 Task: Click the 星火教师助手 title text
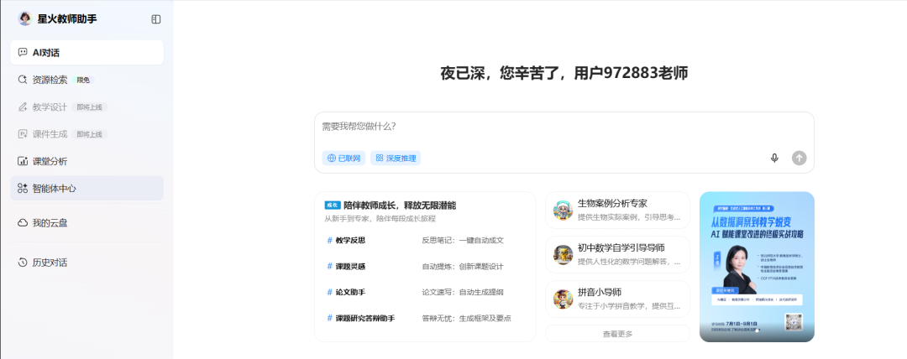(x=67, y=19)
